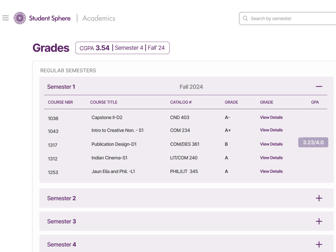Click the Semester 4 row title

tap(61, 245)
